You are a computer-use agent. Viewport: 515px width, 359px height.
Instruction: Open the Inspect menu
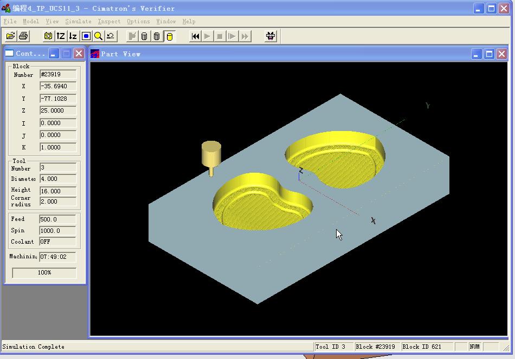109,21
